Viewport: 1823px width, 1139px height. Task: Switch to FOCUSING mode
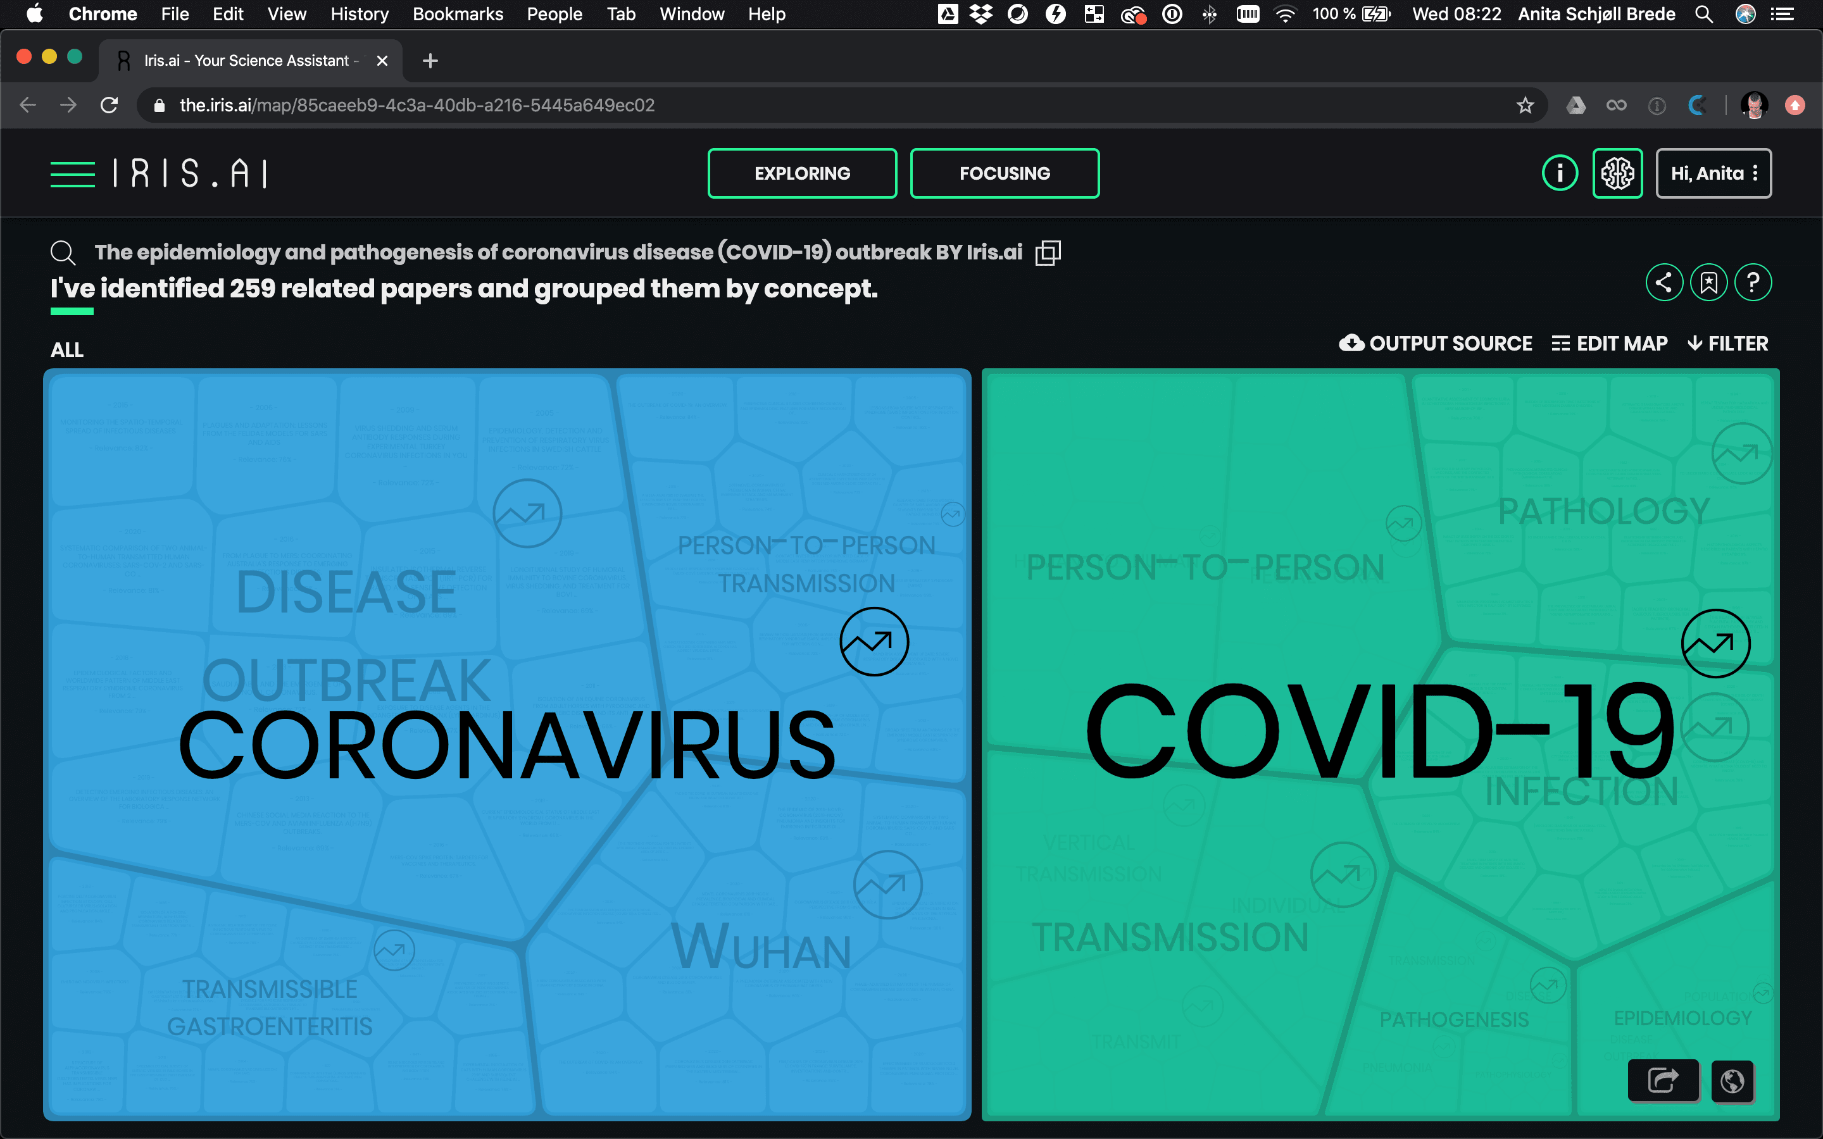pyautogui.click(x=1004, y=174)
